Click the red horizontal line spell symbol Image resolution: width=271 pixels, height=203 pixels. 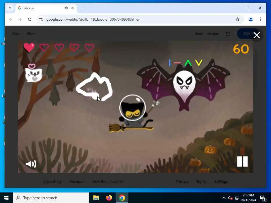click(x=177, y=63)
